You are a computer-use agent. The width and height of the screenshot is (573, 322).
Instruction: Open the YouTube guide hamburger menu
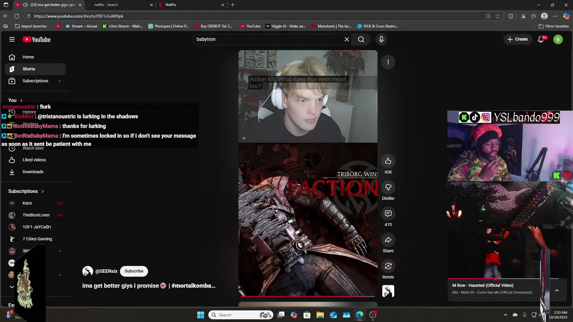pyautogui.click(x=12, y=39)
